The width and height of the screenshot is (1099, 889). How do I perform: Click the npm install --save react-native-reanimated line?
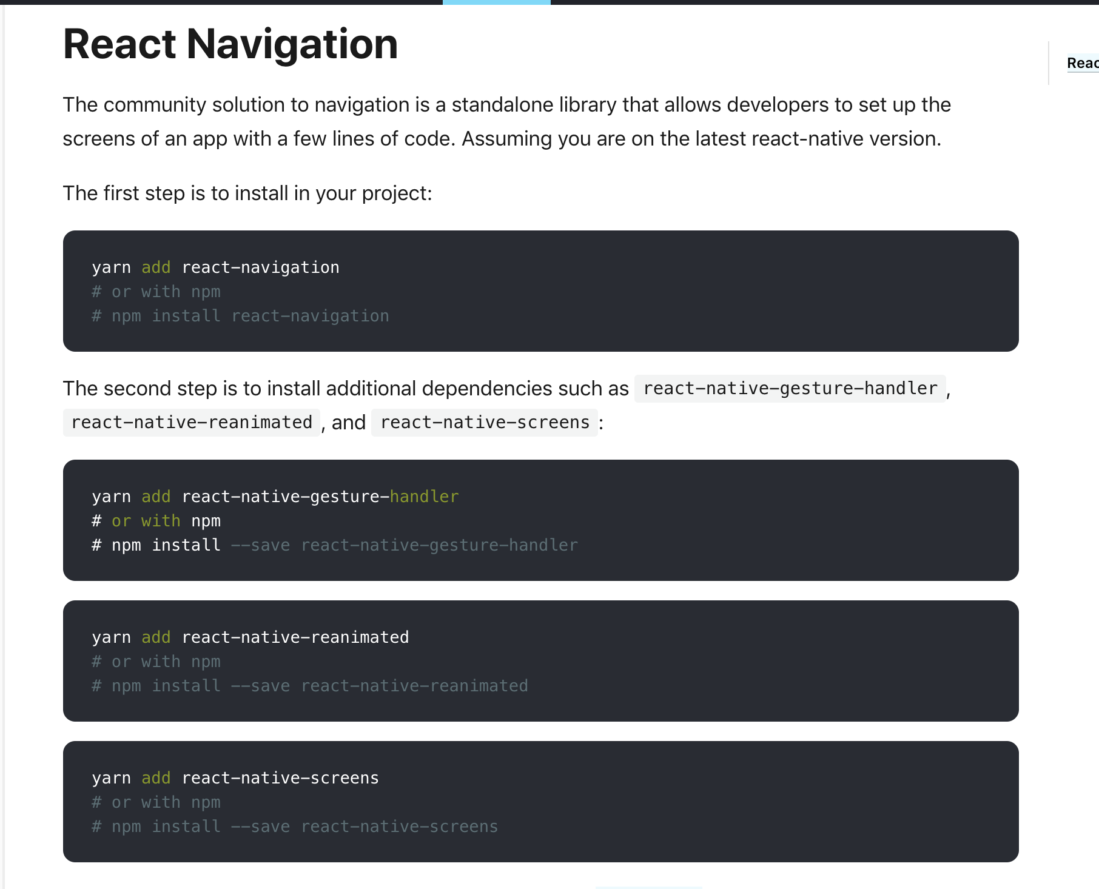[310, 686]
